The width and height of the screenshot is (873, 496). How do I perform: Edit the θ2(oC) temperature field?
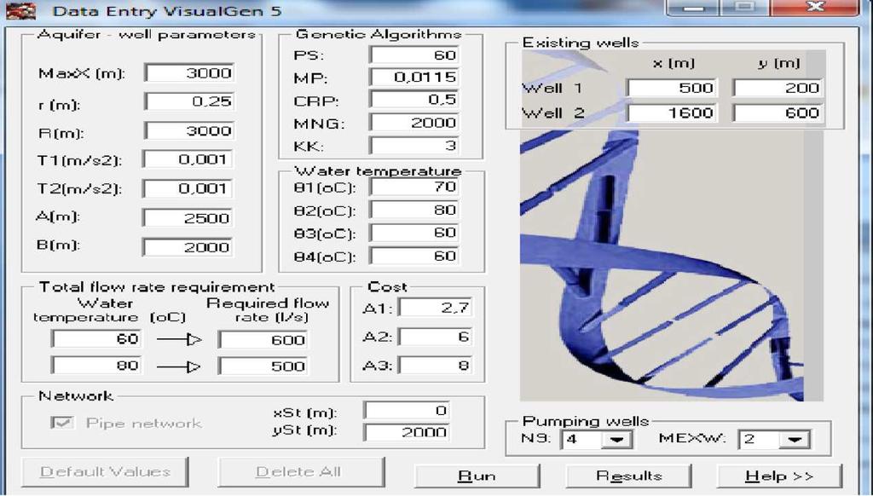pos(414,210)
